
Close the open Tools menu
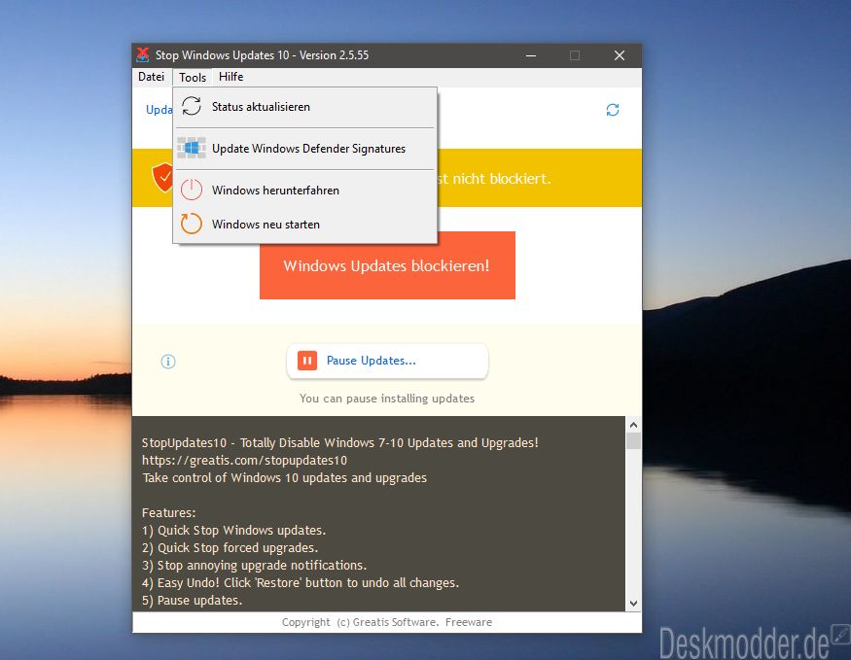[x=193, y=77]
